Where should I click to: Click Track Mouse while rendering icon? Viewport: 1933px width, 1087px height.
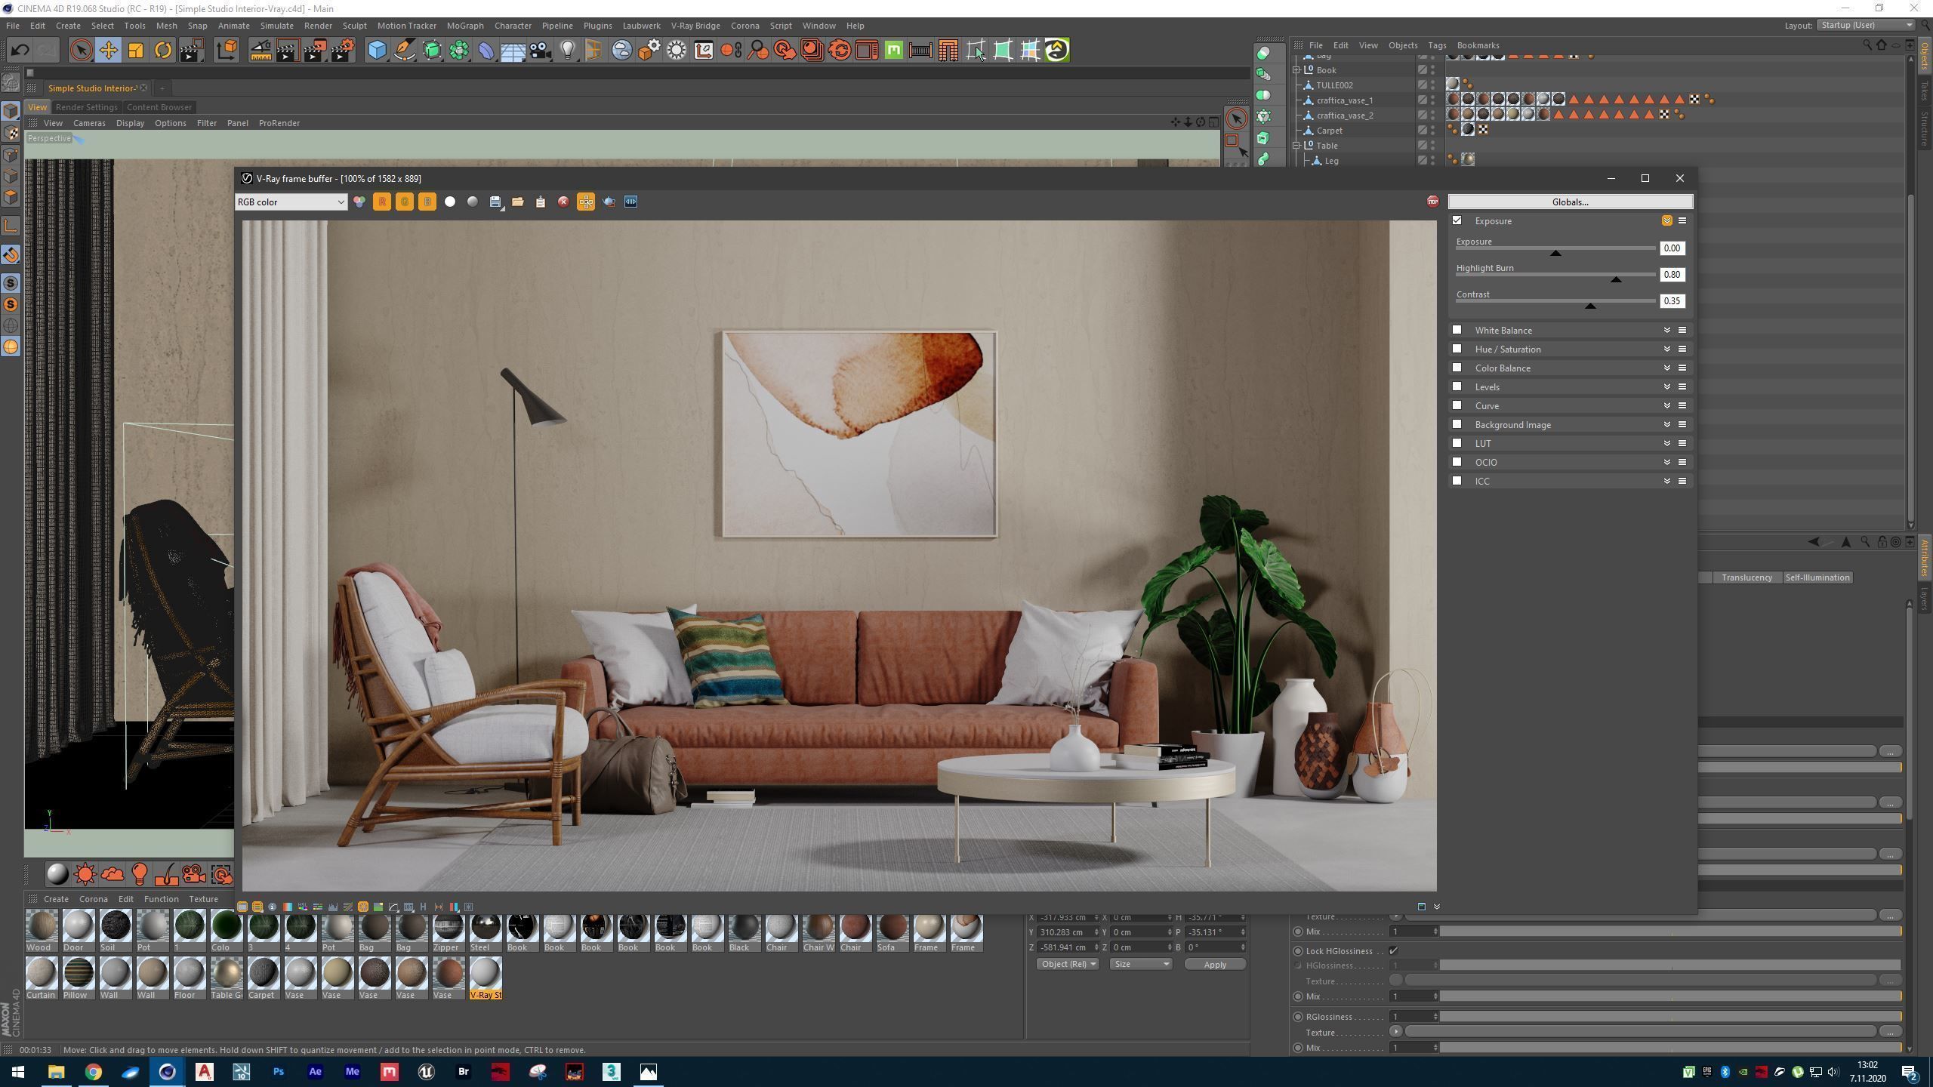point(586,202)
